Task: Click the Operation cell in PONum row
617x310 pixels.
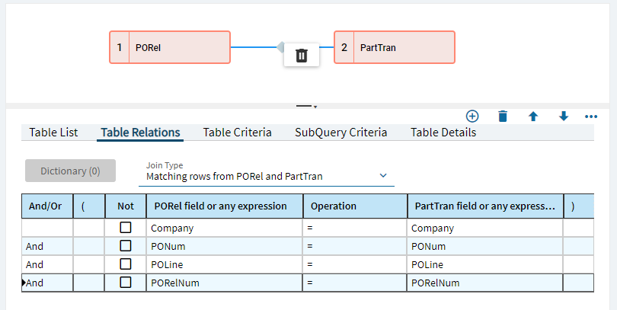Action: (355, 246)
